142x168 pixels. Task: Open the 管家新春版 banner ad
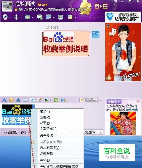coord(123,17)
